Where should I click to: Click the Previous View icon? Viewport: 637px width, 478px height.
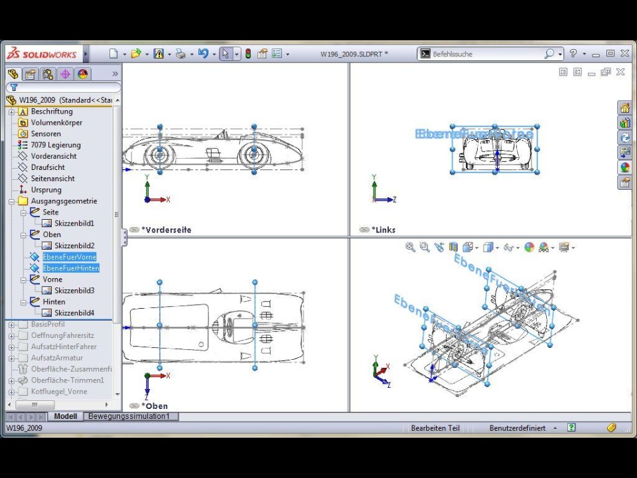click(x=439, y=247)
